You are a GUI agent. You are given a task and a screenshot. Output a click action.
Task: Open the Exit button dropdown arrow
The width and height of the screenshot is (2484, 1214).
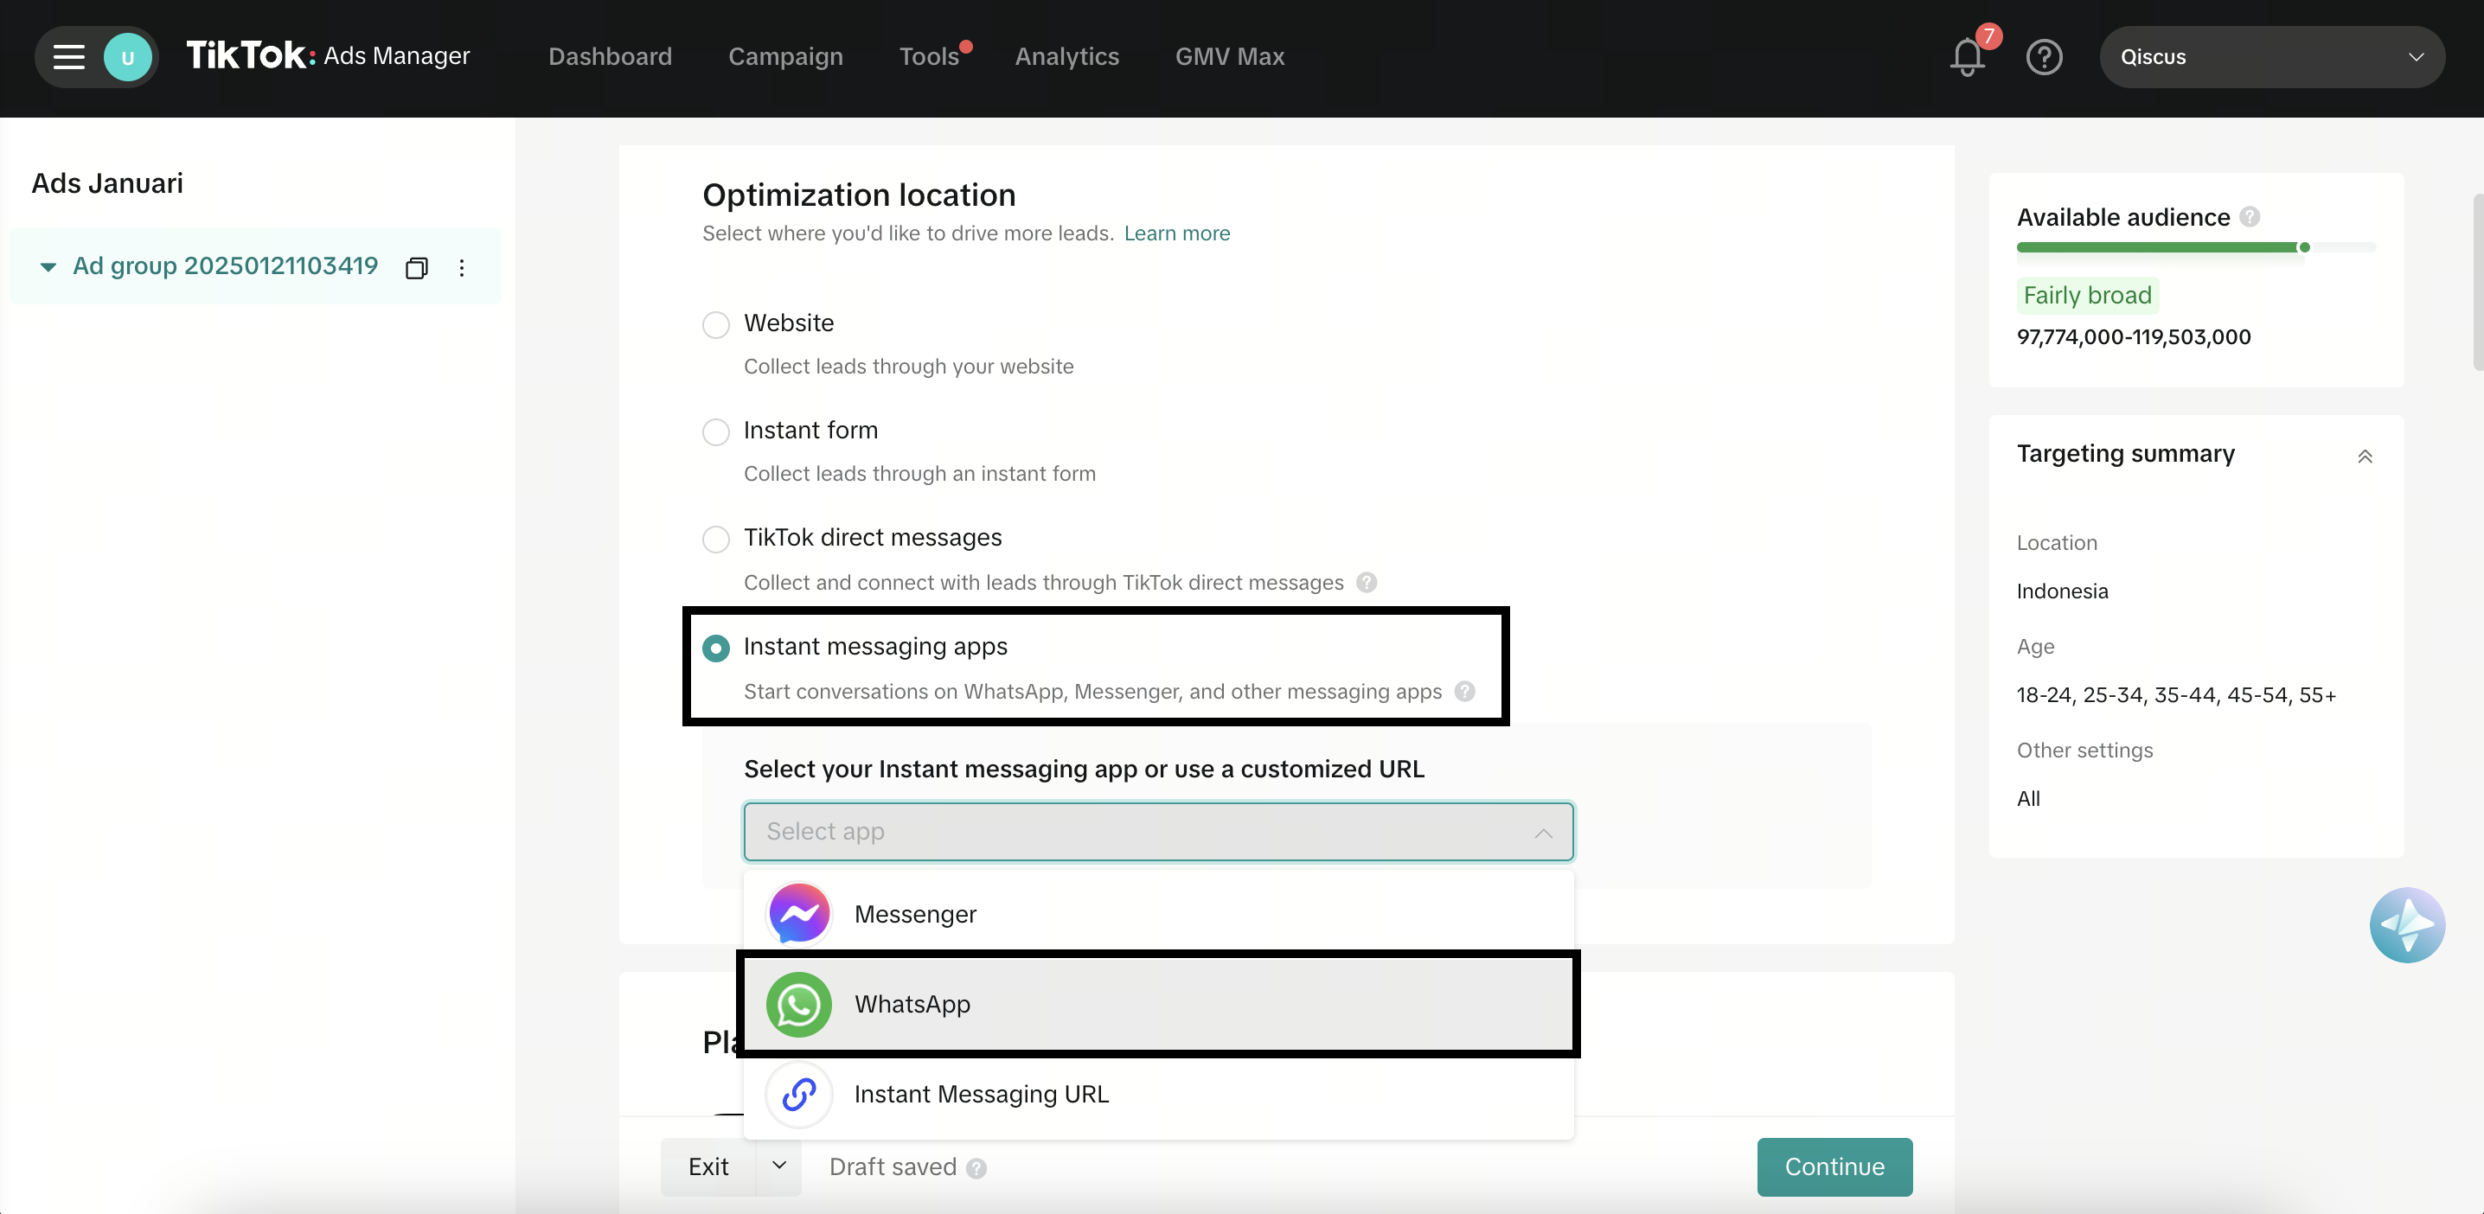click(779, 1166)
